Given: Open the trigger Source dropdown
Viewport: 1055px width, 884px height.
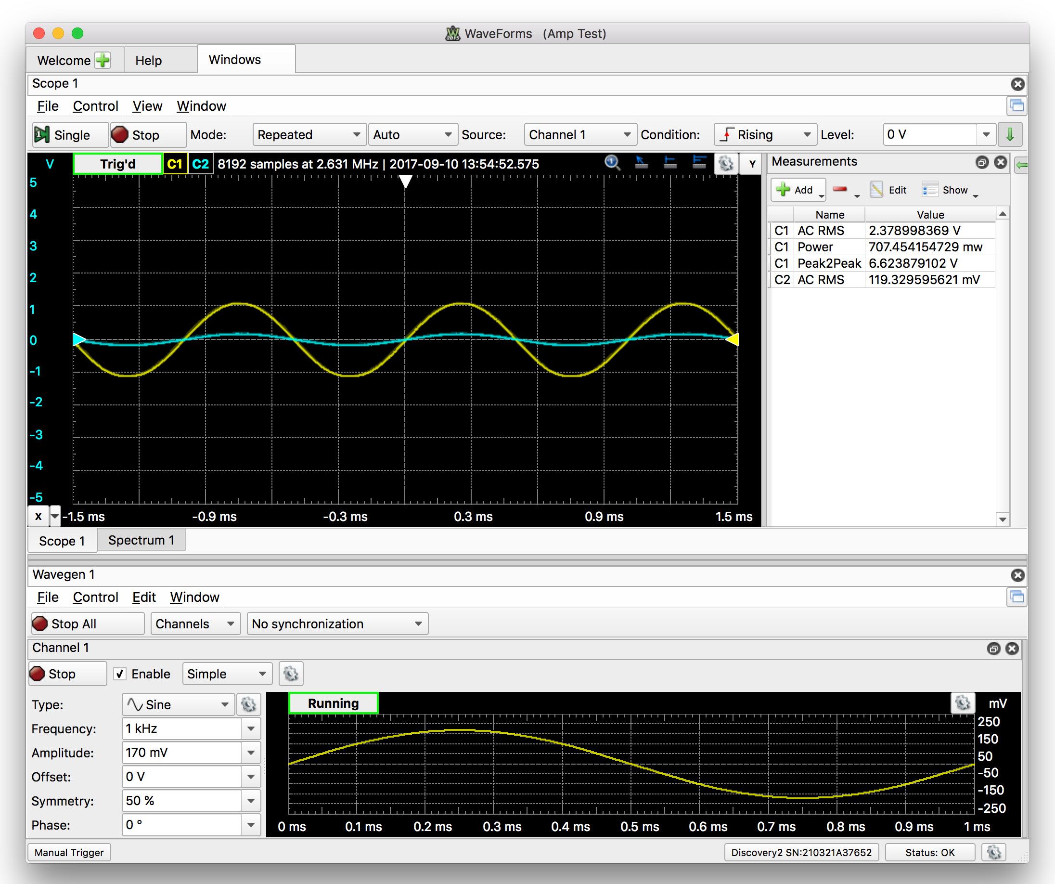Looking at the screenshot, I should click(580, 134).
